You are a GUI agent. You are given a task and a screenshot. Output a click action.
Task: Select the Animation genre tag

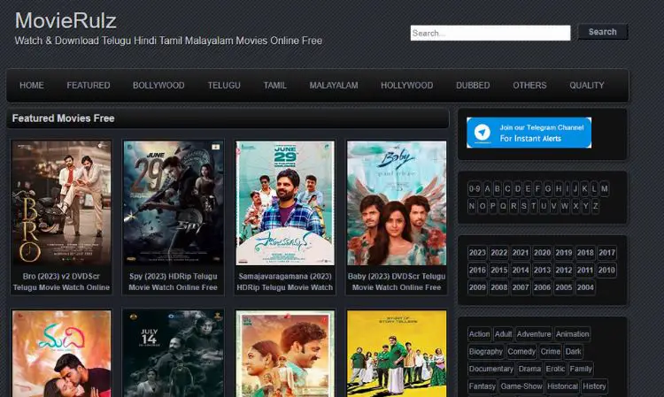point(572,334)
